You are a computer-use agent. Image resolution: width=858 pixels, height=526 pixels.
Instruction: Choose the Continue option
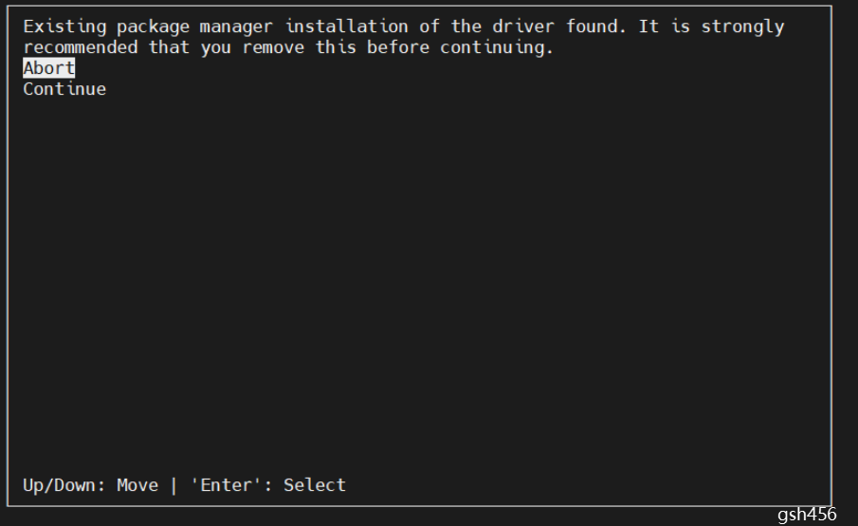click(x=64, y=89)
